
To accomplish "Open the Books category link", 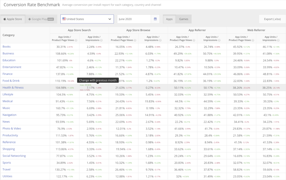I will [6, 47].
